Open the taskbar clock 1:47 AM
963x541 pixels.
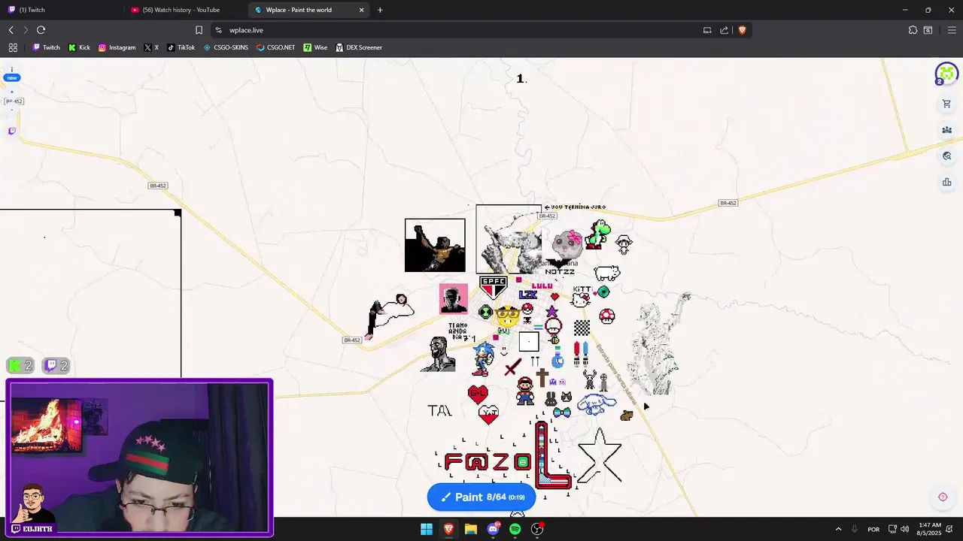pyautogui.click(x=929, y=529)
